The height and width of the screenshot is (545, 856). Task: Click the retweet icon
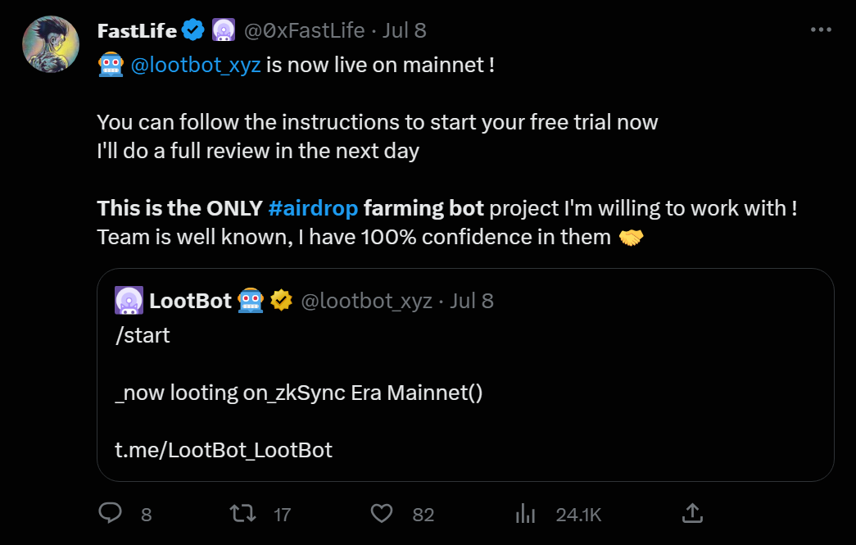click(242, 514)
